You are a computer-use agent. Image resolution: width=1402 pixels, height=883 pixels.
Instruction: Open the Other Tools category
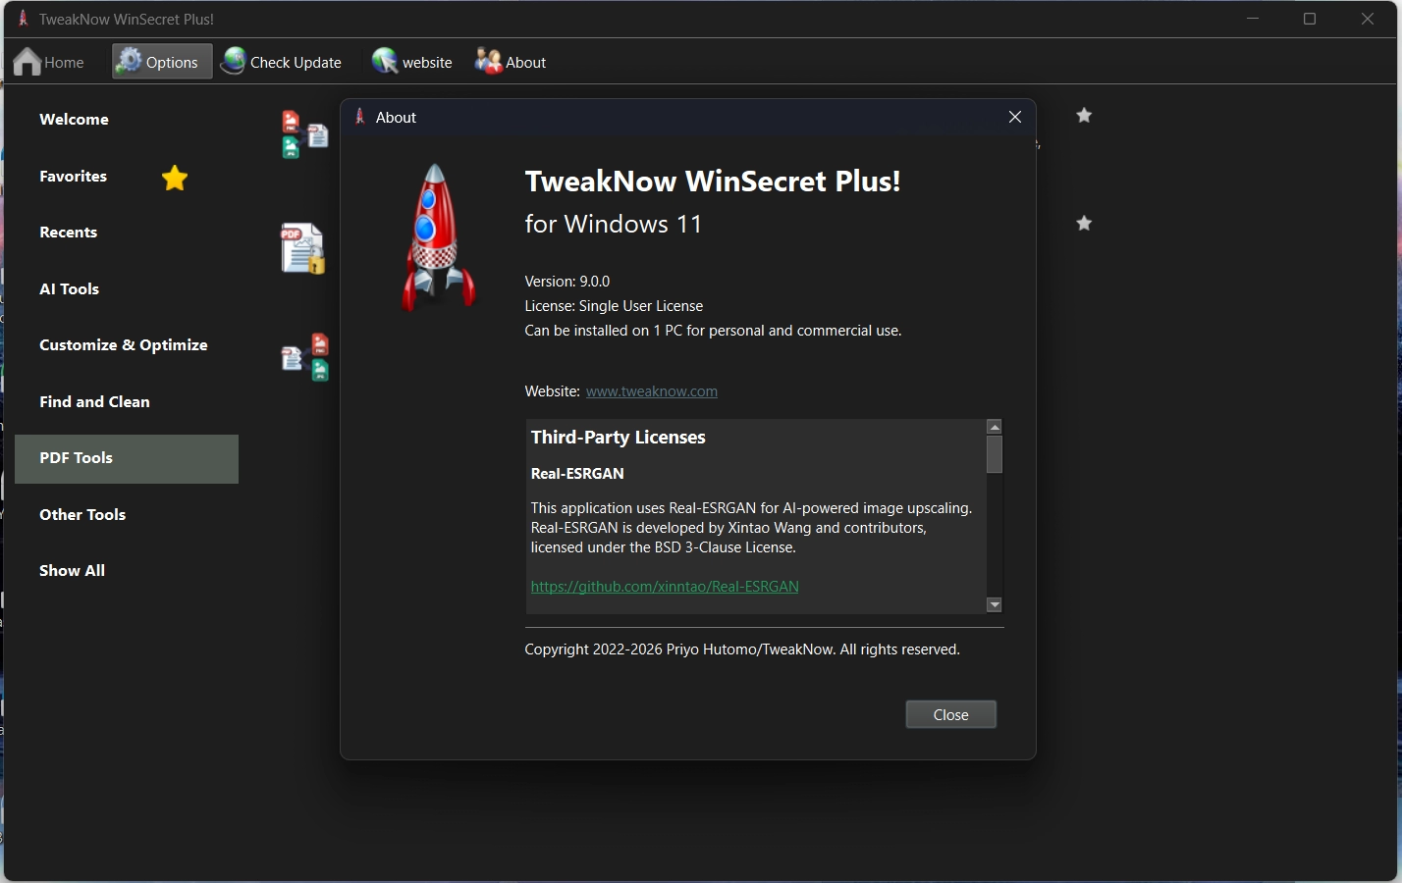(x=82, y=515)
